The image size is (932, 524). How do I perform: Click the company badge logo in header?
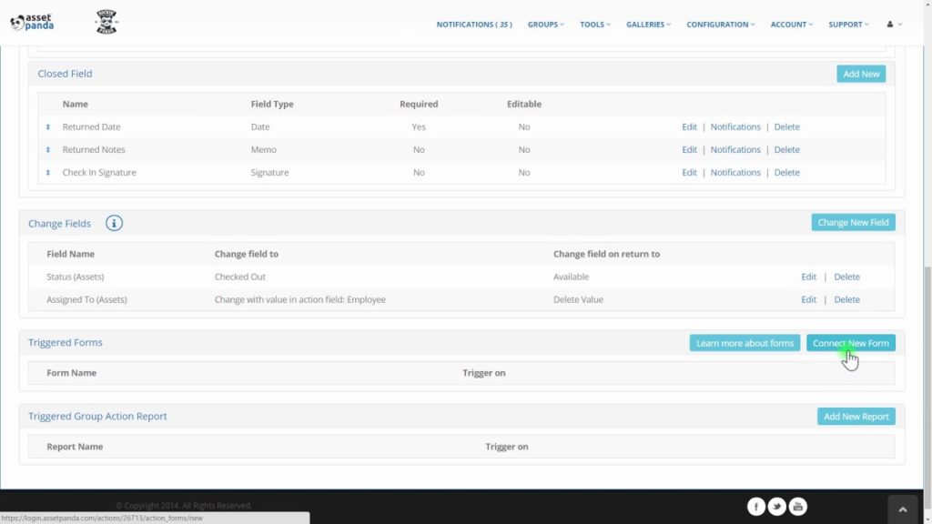pos(106,22)
